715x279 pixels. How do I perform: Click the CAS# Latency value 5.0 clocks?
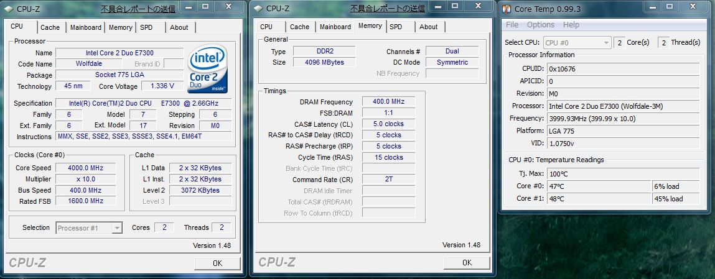coord(388,124)
